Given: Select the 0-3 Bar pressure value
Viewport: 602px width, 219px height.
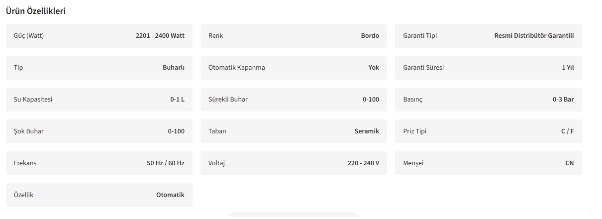Looking at the screenshot, I should pyautogui.click(x=563, y=100).
